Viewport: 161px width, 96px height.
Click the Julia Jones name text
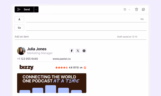click(x=37, y=49)
